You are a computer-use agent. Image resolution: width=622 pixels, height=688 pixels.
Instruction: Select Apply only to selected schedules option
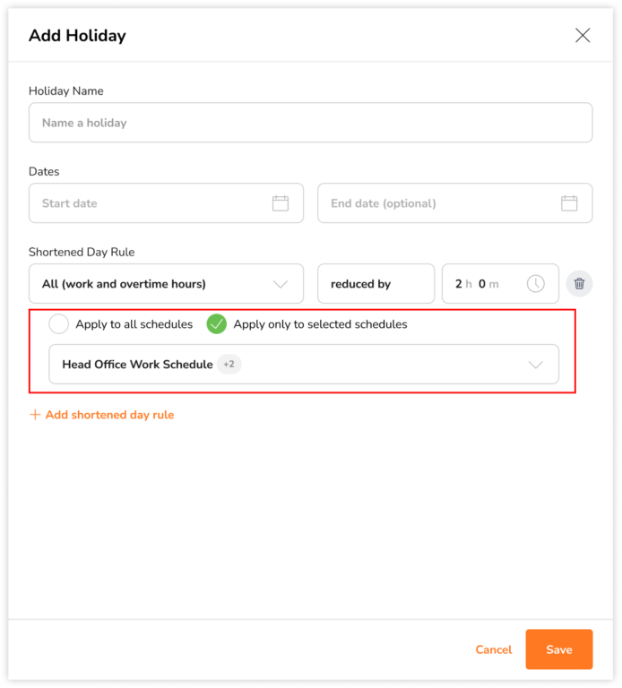[217, 324]
